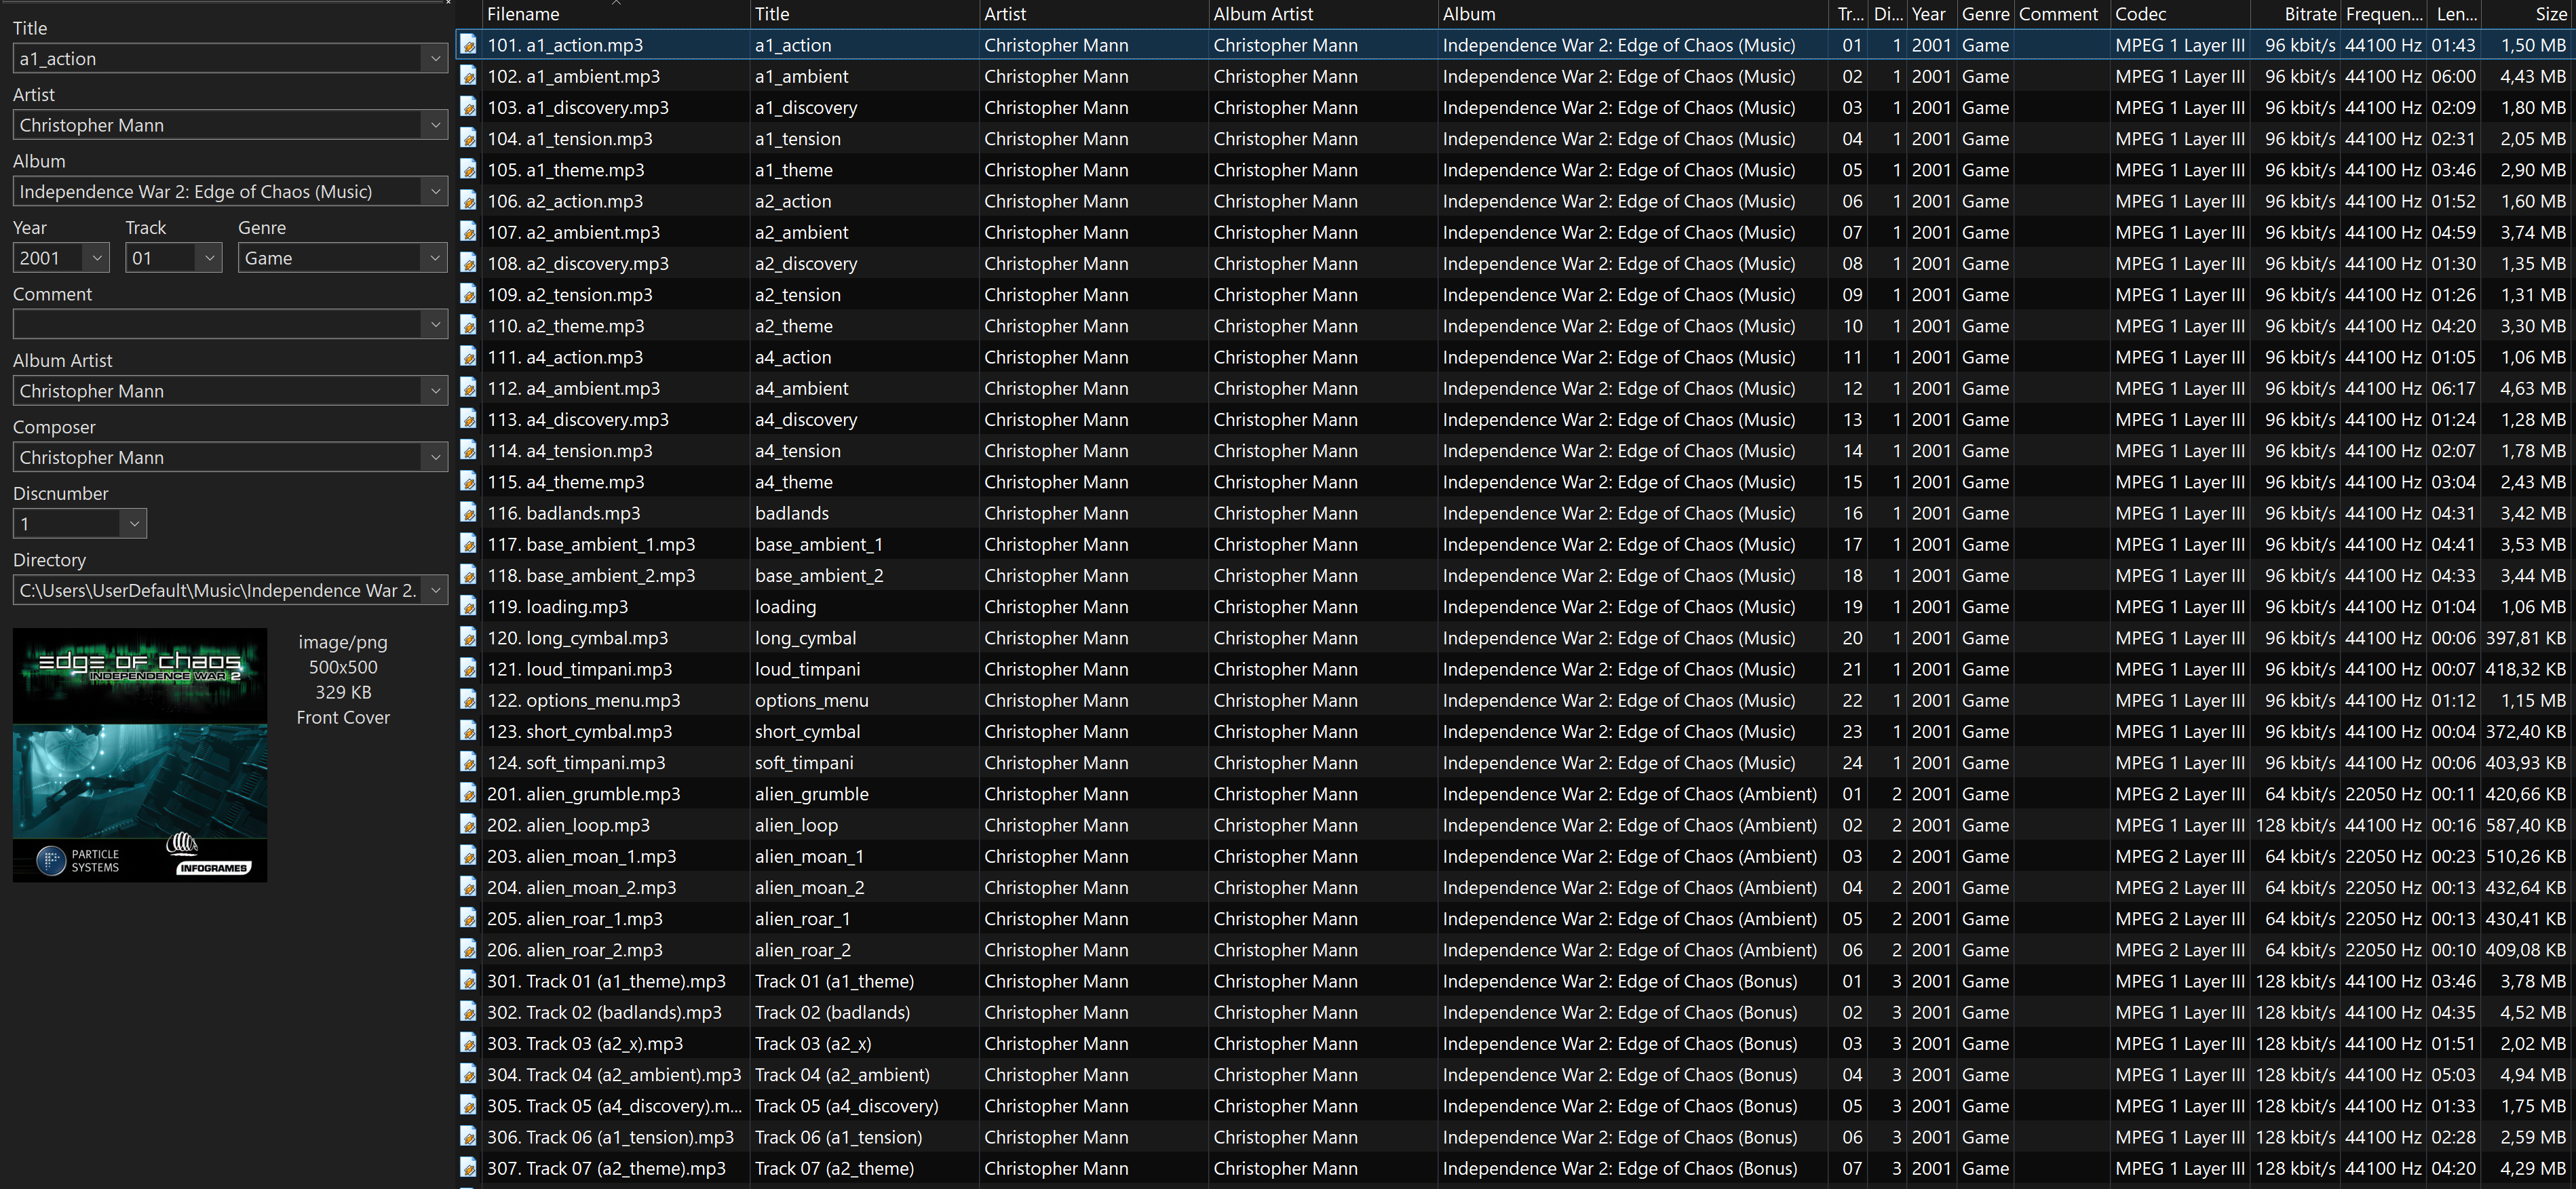Open the Genre dropdown showing Game
2576x1189 pixels.
coord(434,258)
